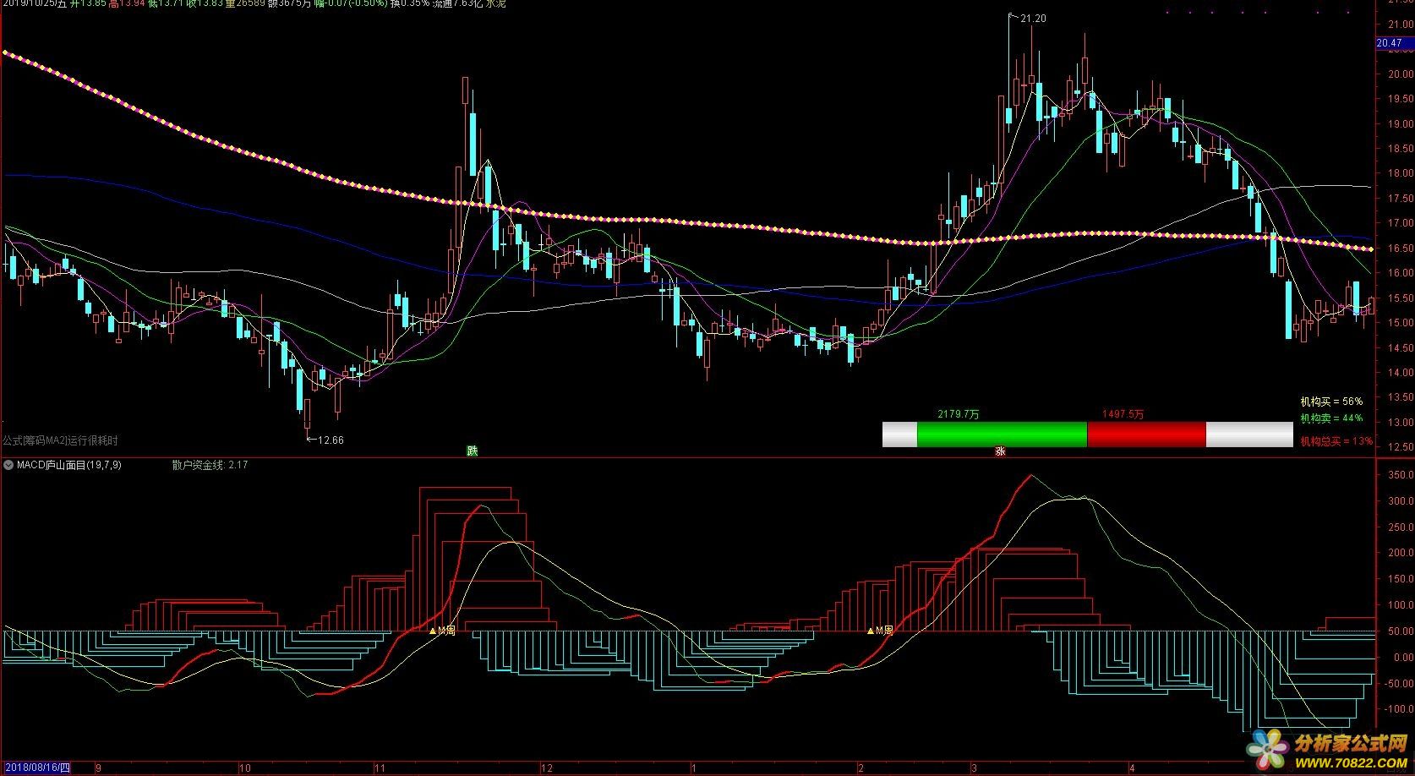Viewport: 1415px width, 776px height.
Task: Click the 机构买 = 56% readout
Action: pyautogui.click(x=1331, y=402)
